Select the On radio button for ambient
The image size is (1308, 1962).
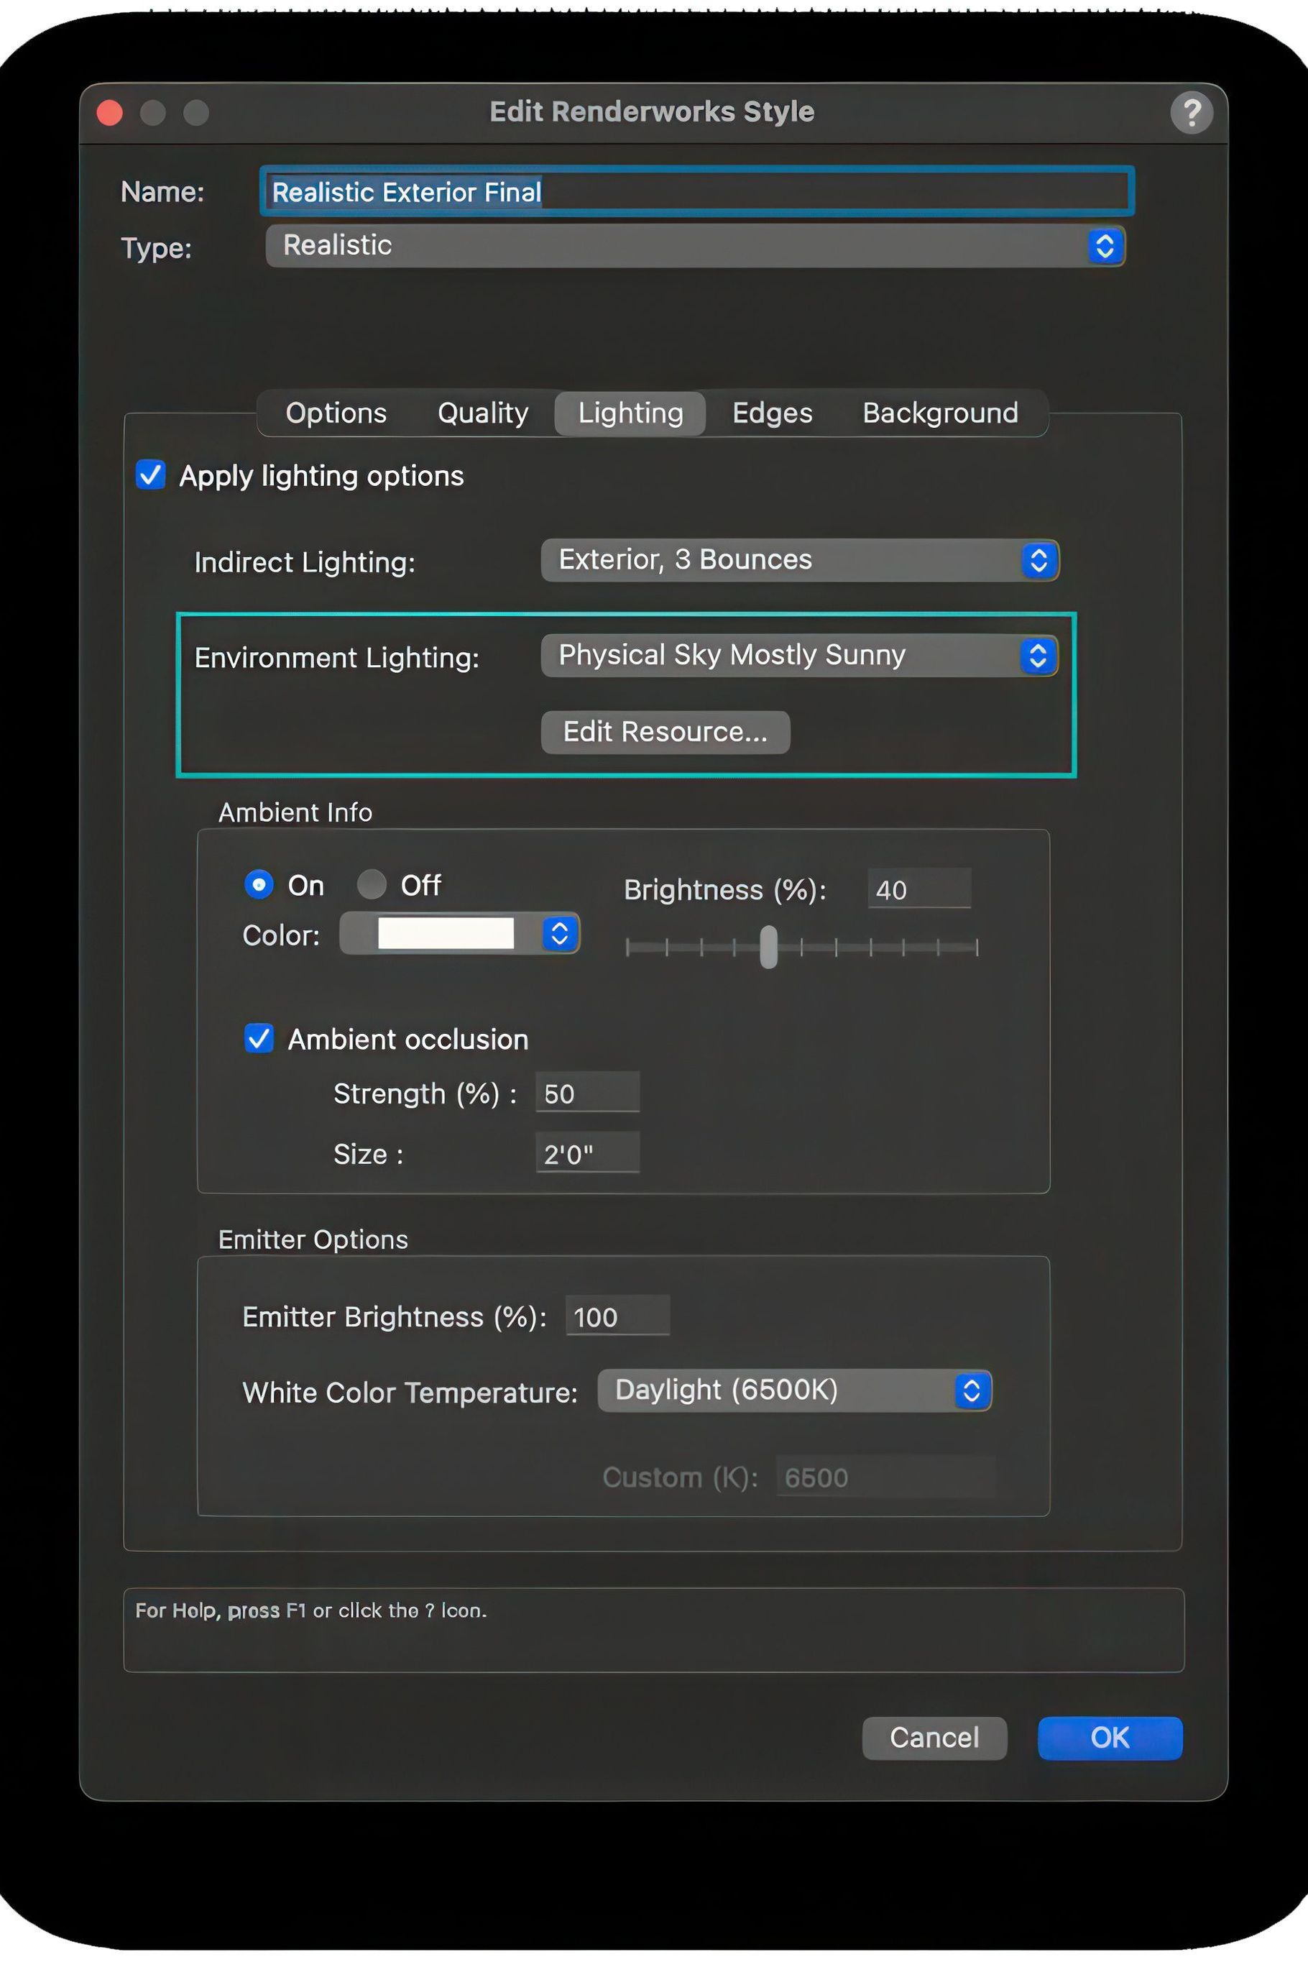click(259, 884)
